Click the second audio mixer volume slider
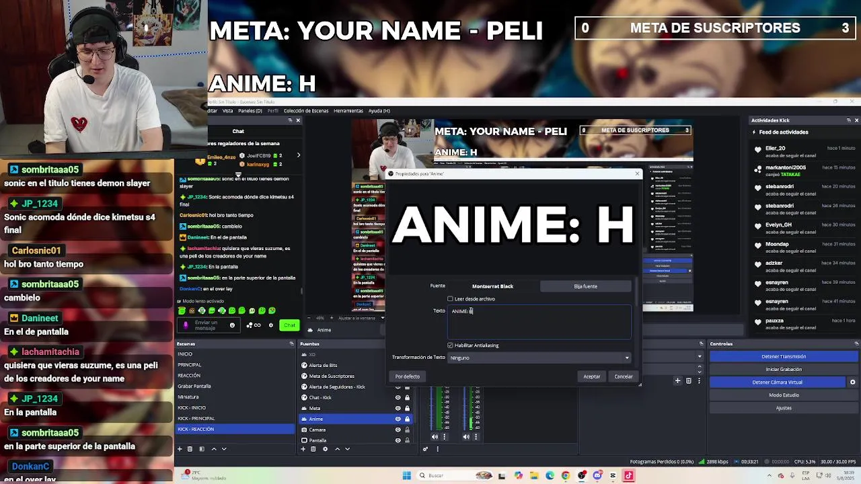The image size is (861, 484). click(464, 408)
